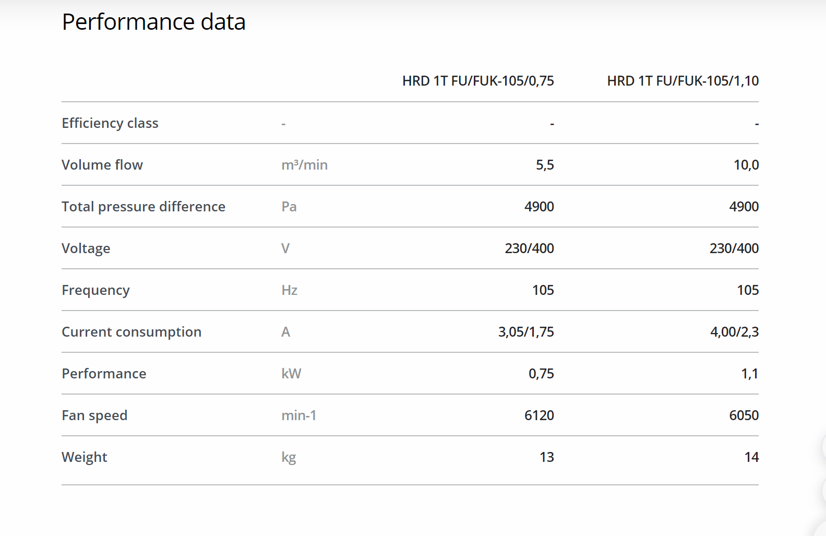Viewport: 826px width, 536px height.
Task: Click the Weight row label
Action: coord(84,457)
